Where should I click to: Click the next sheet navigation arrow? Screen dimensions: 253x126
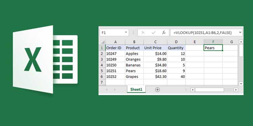pos(115,90)
